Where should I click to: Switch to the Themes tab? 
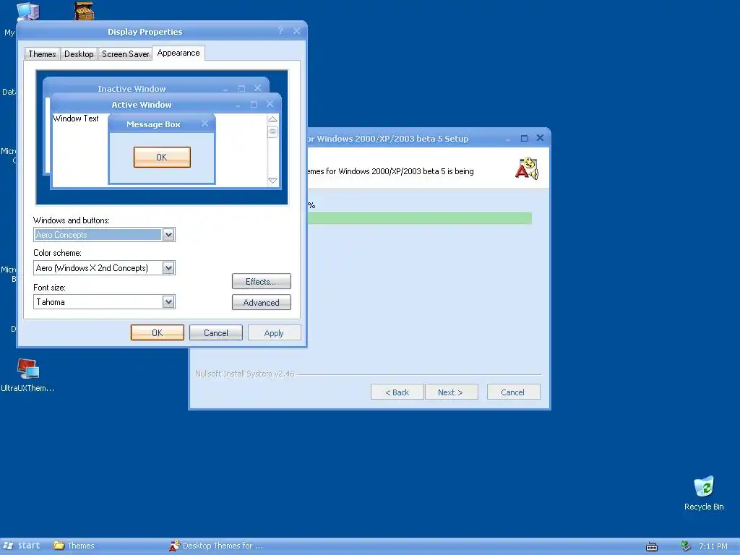pos(42,53)
